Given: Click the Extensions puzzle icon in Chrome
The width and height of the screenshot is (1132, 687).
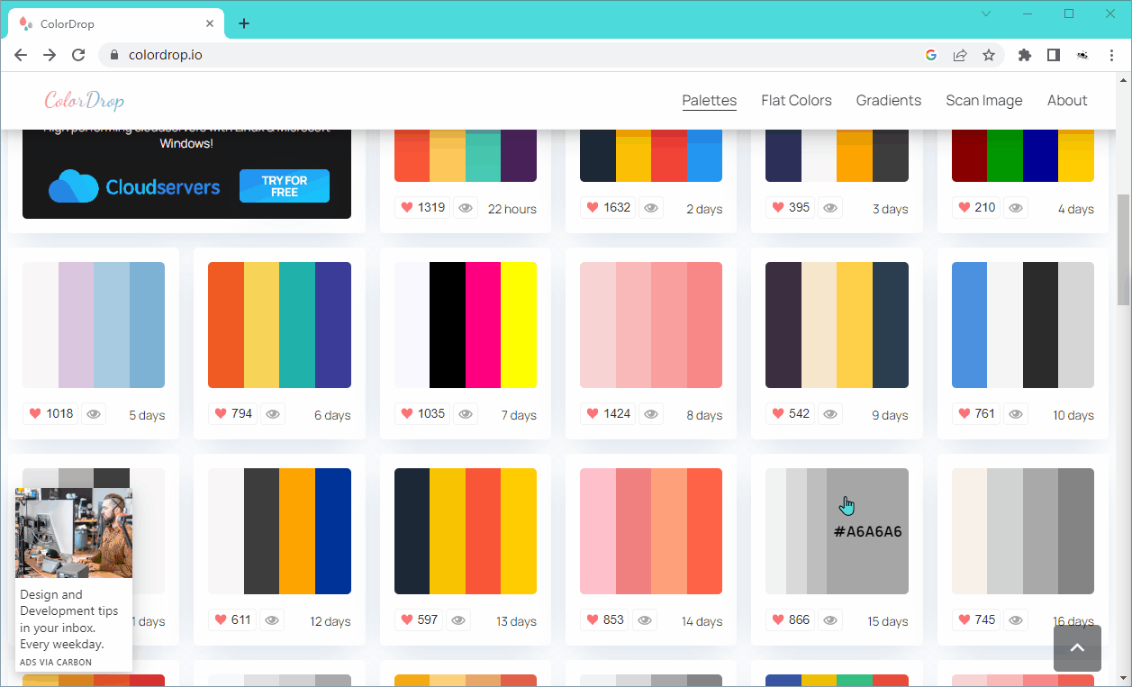Looking at the screenshot, I should click(1024, 55).
